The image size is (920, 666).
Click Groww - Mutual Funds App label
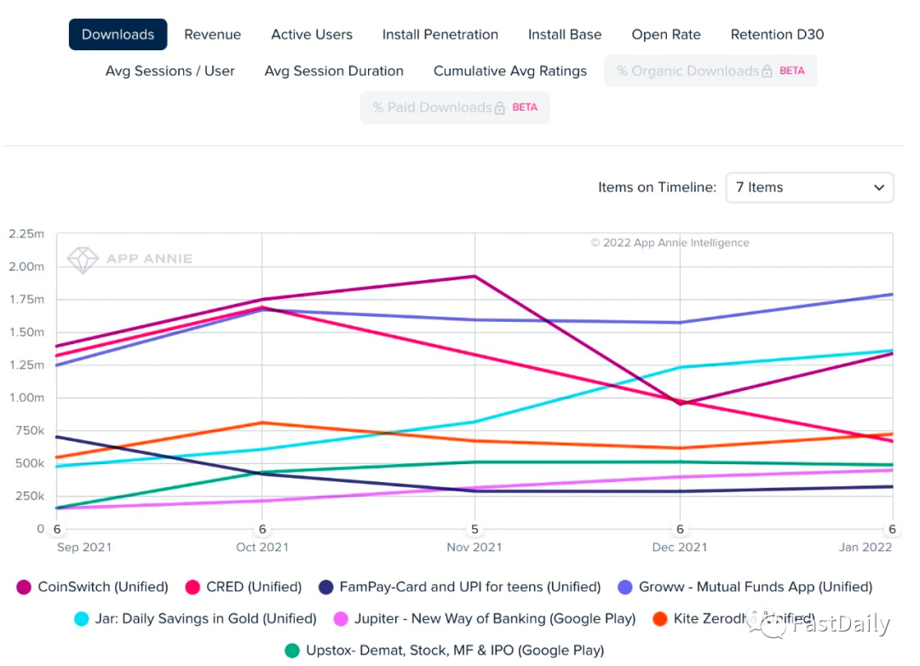click(756, 588)
